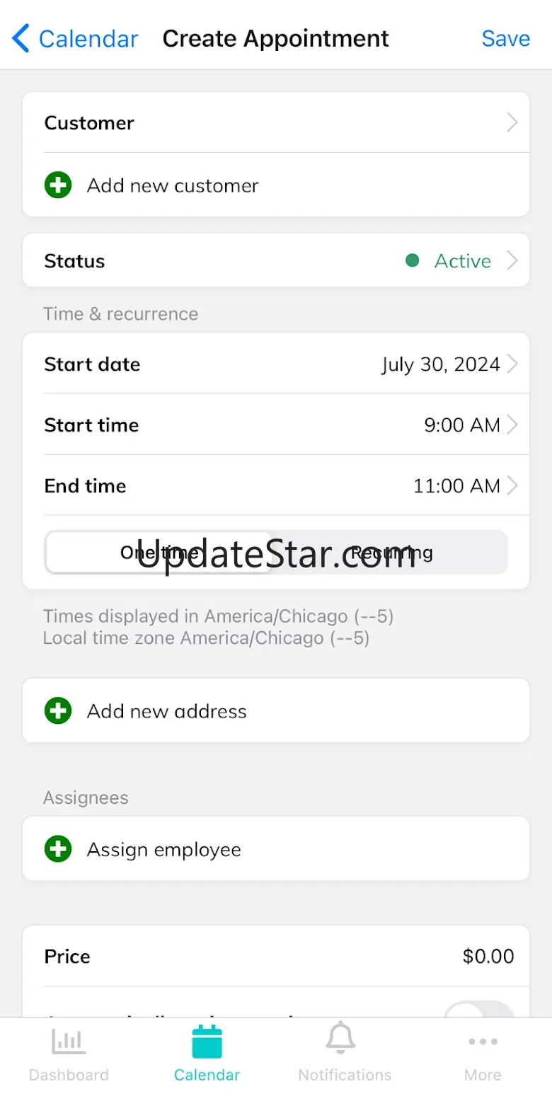Select the One time option
552x1101 pixels.
(x=159, y=553)
